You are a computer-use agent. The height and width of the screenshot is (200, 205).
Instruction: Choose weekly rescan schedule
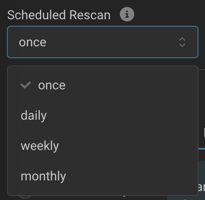tap(102, 146)
